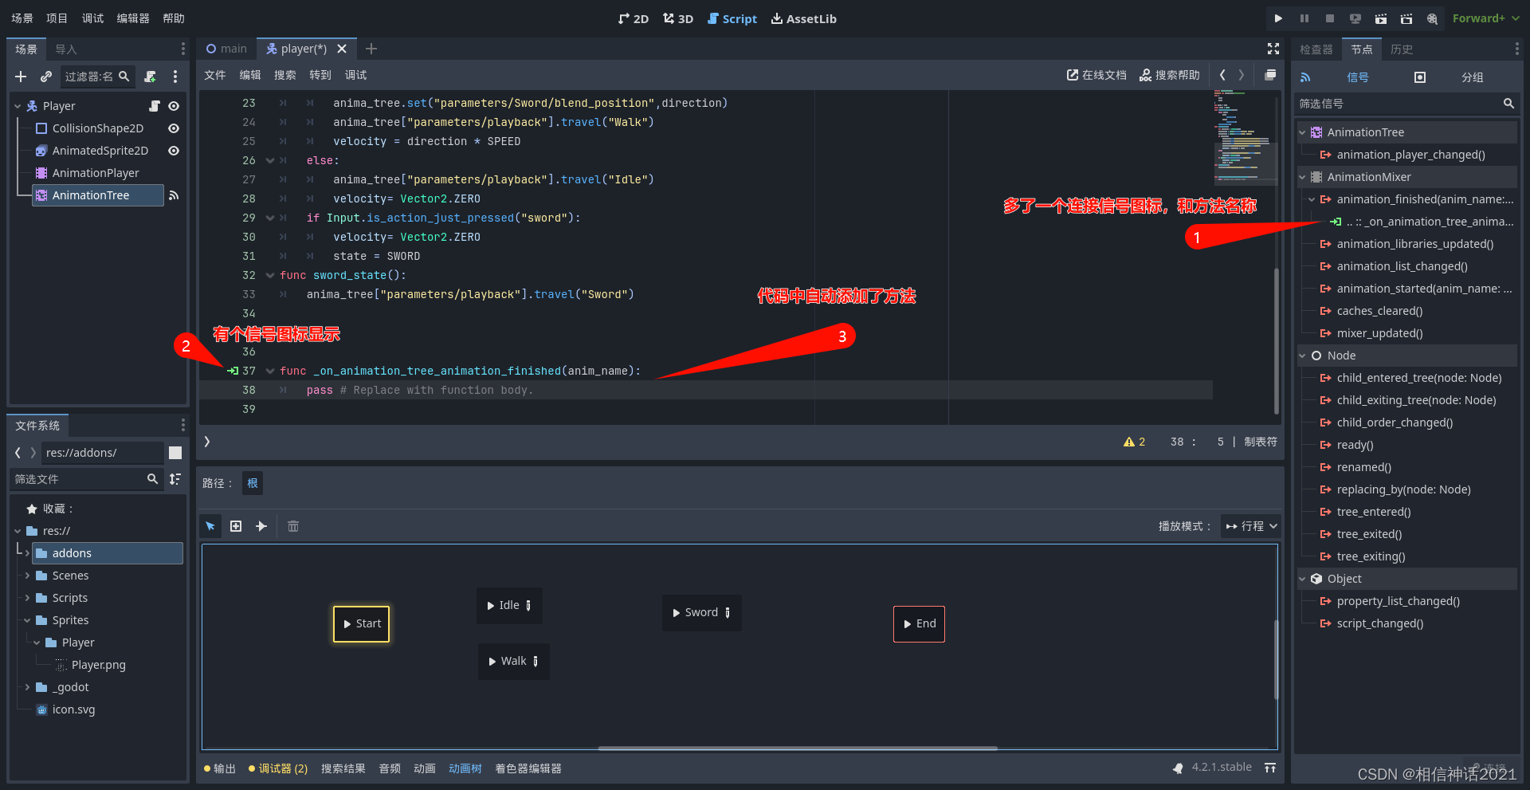
Task: Show script warnings count
Action: click(x=1134, y=442)
